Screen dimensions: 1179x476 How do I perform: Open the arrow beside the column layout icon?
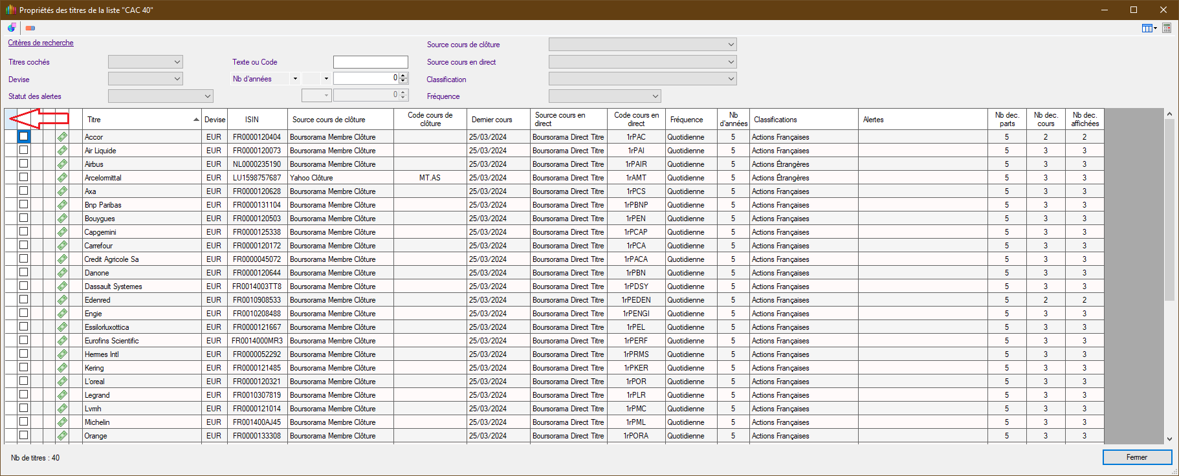click(1156, 28)
